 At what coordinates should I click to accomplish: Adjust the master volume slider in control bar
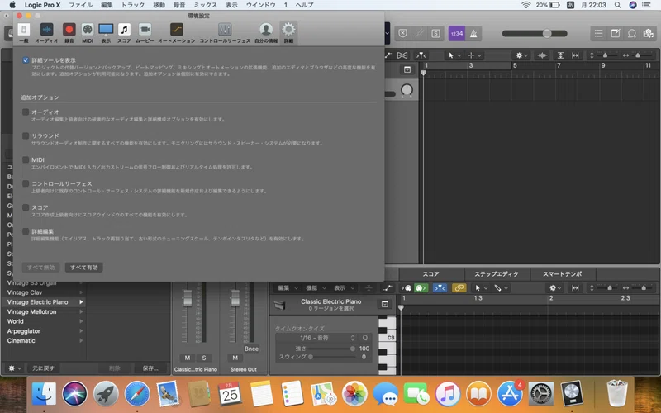[x=547, y=33]
